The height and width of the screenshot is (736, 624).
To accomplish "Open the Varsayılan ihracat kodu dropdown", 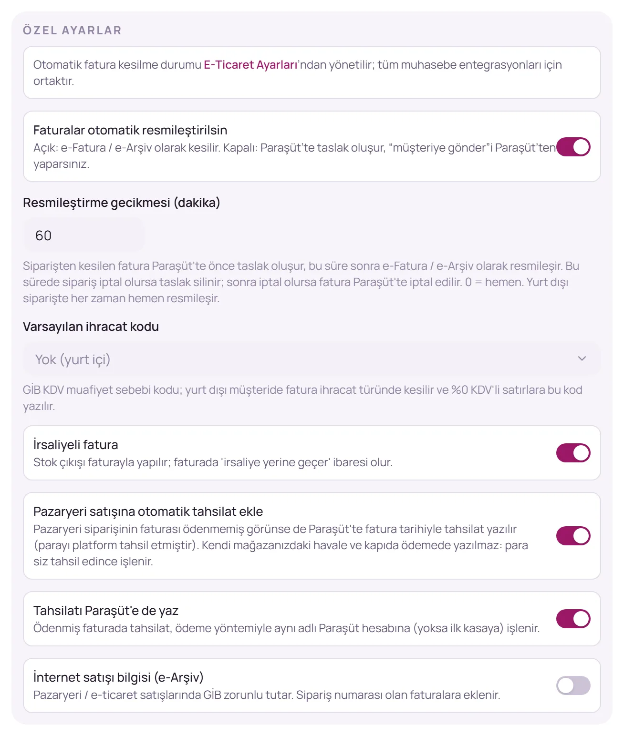I will (x=312, y=359).
